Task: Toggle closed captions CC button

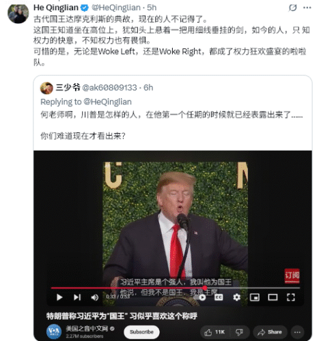Action: click(219, 297)
